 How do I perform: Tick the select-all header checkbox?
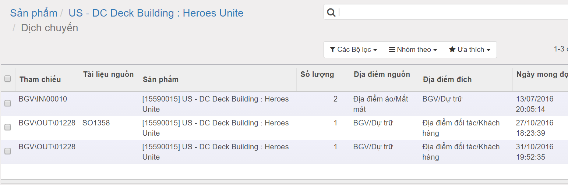(8, 78)
